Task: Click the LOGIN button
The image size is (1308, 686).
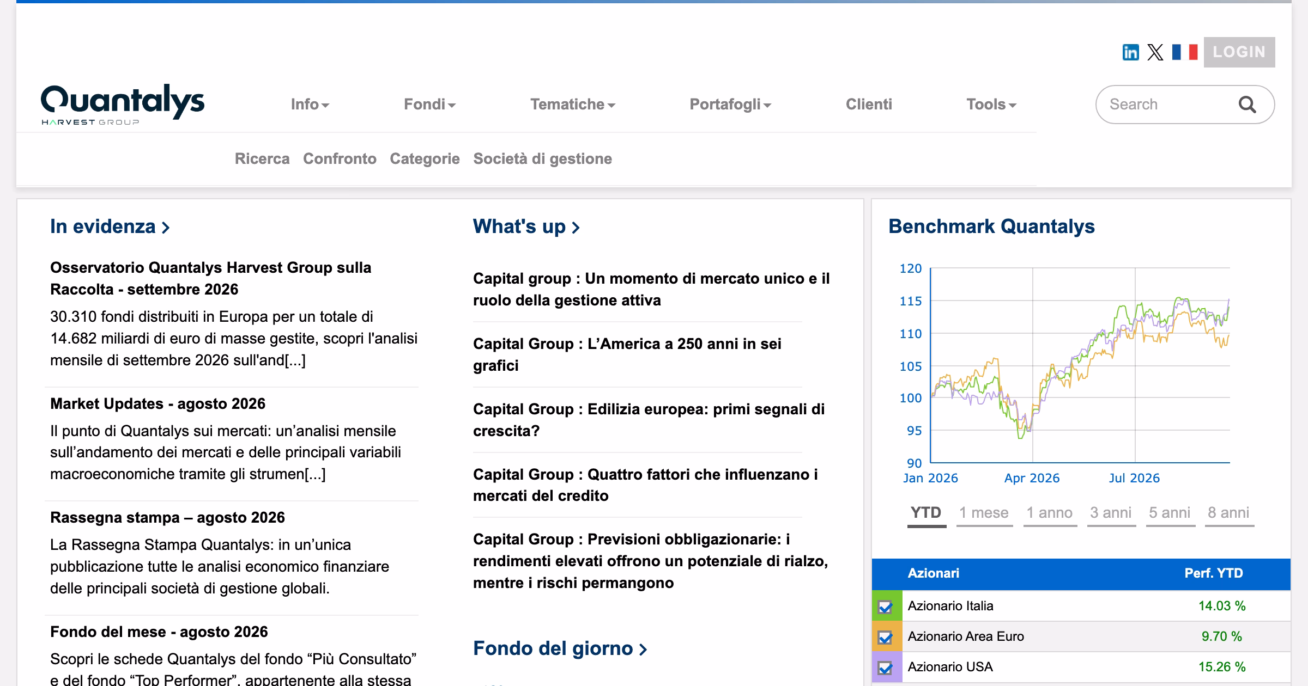Action: [x=1239, y=52]
